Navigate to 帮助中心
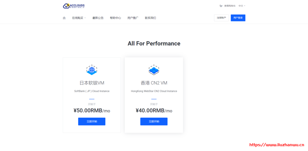The width and height of the screenshot is (308, 151). 115,18
